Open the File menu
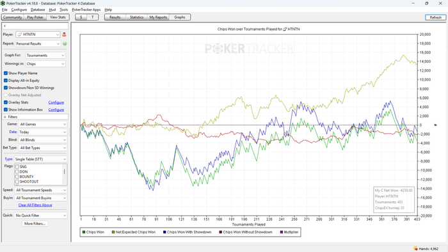The height and width of the screenshot is (252, 448). (x=4, y=10)
